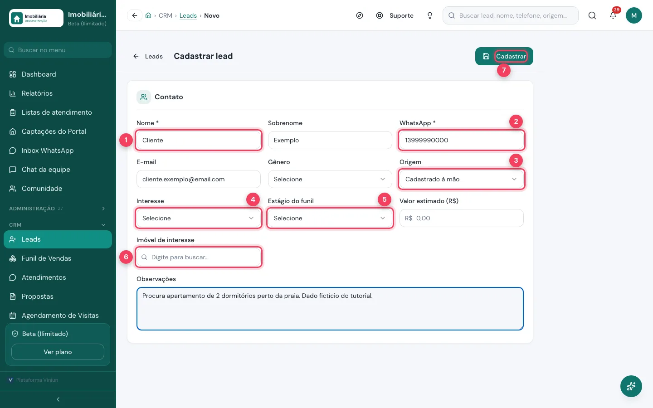Screen dimensions: 653x408
Task: Open Agendamento de Visitas
Action: (x=58, y=316)
